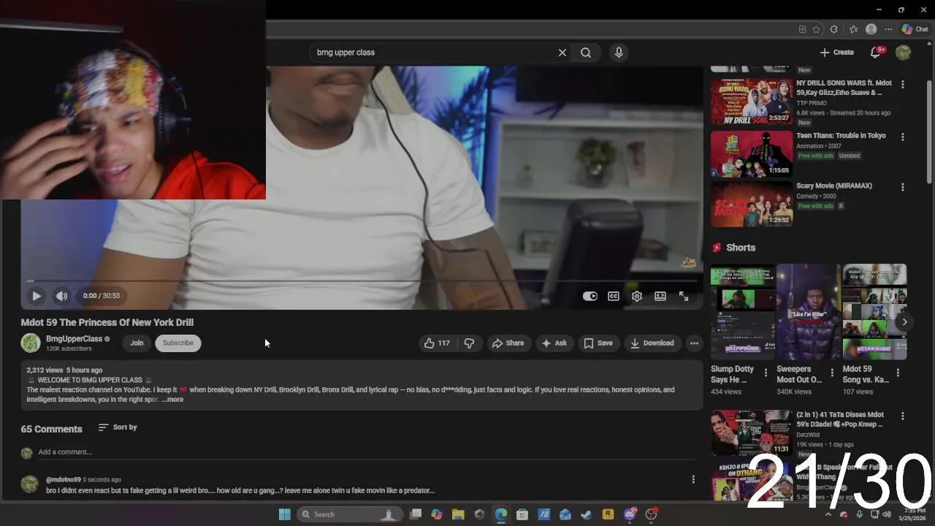Share the video
935x526 pixels.
[508, 343]
